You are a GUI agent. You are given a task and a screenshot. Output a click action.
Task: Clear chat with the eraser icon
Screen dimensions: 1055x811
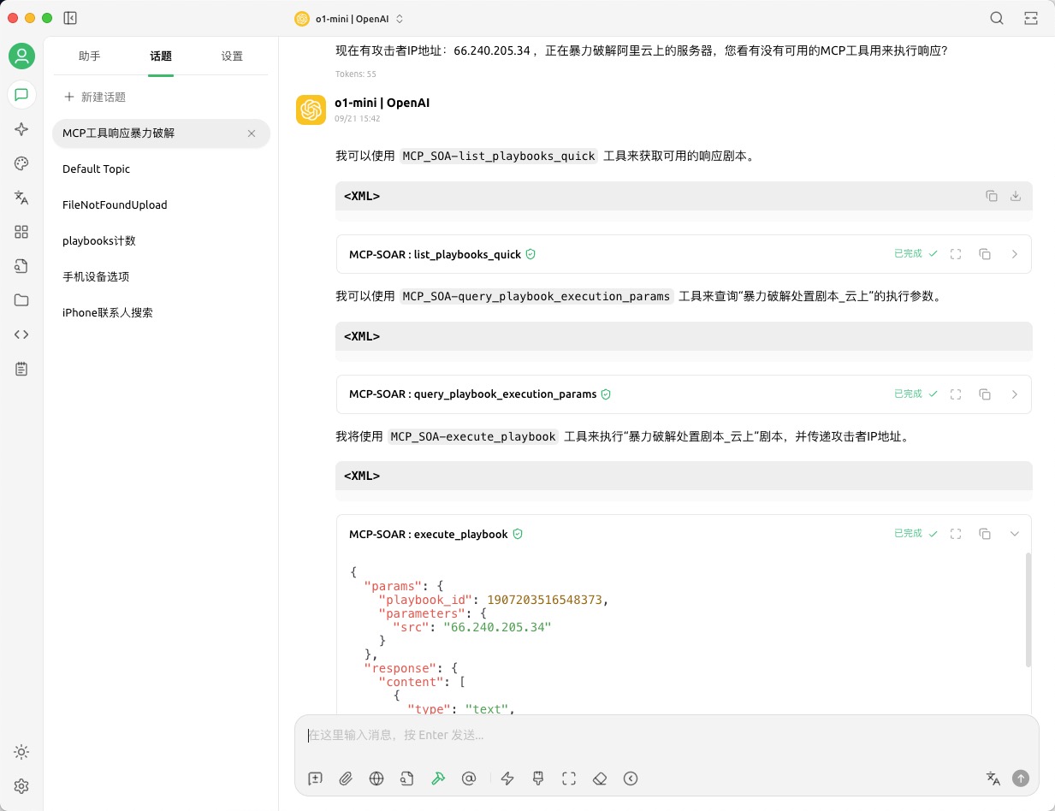click(x=600, y=778)
